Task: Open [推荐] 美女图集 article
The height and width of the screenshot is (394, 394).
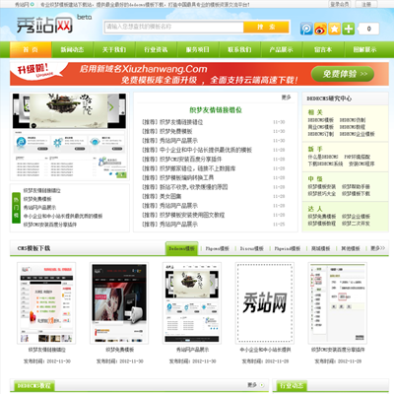Action: (x=162, y=196)
